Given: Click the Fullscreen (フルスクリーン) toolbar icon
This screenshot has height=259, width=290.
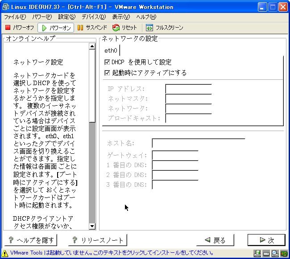Looking at the screenshot, I should tap(149, 28).
